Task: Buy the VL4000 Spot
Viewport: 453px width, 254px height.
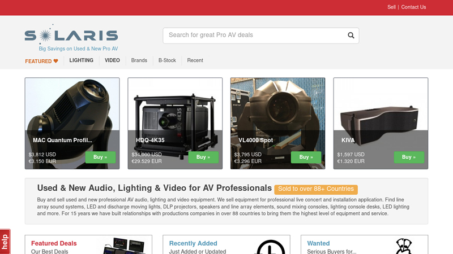Action: pyautogui.click(x=306, y=157)
